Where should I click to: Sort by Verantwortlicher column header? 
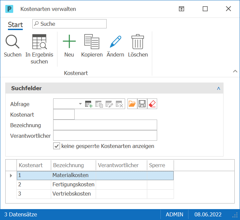pyautogui.click(x=121, y=165)
